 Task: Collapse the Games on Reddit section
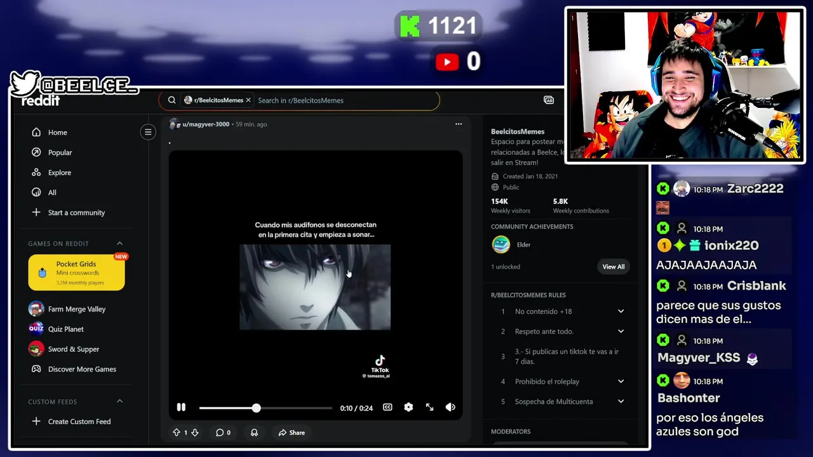119,243
